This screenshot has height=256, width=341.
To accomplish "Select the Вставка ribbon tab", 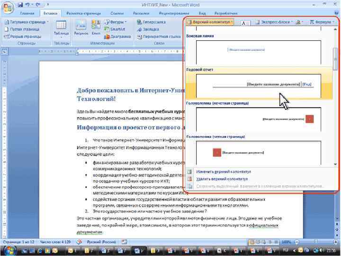I will (50, 13).
